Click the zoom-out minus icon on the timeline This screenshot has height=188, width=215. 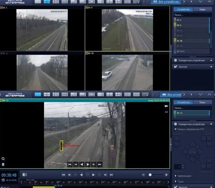(x=143, y=175)
